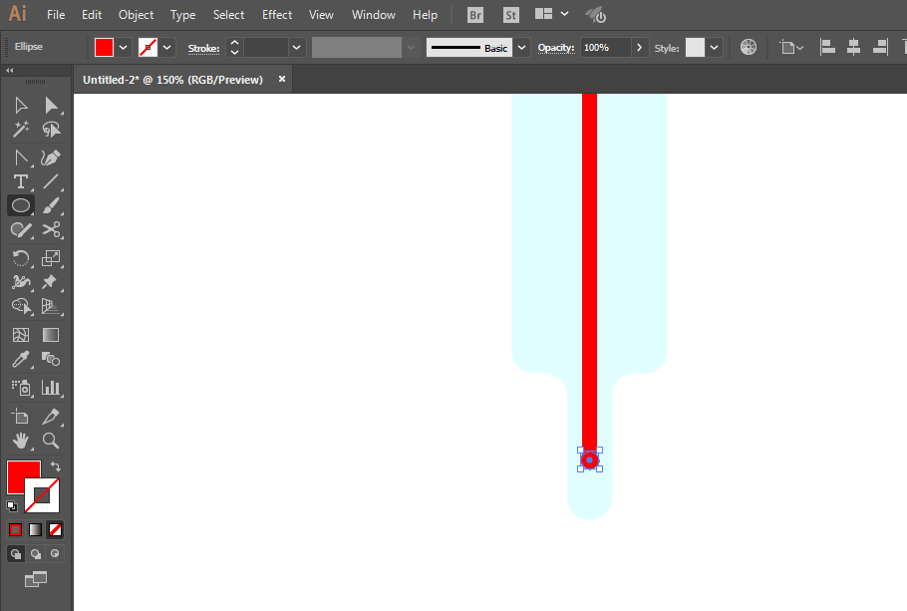Click Horizontal Align Left
Viewport: 907px width, 611px height.
tap(827, 47)
